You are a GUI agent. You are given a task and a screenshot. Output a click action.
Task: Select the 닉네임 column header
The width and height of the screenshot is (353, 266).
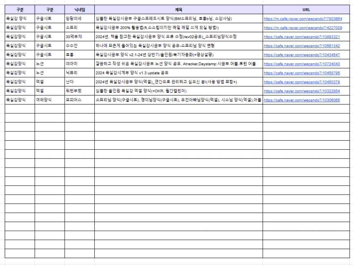[79, 10]
